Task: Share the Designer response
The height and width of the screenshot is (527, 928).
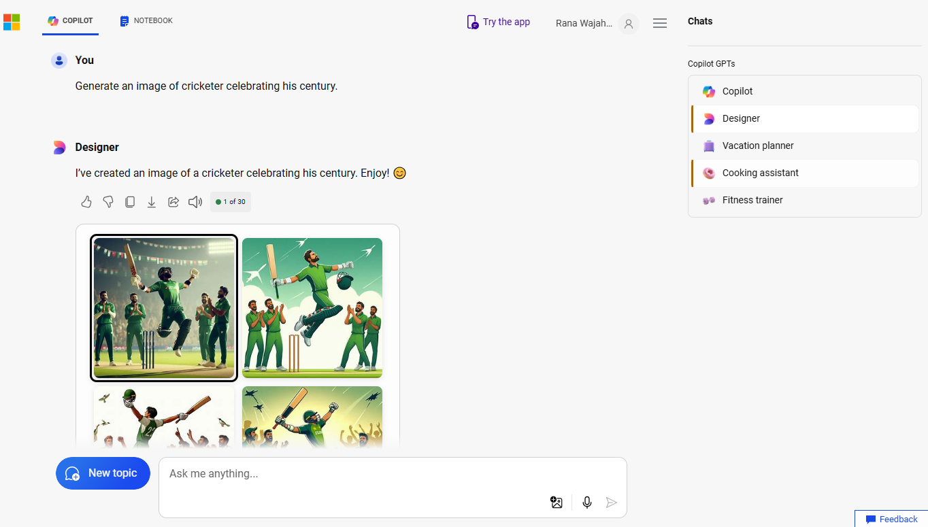Action: [x=173, y=202]
